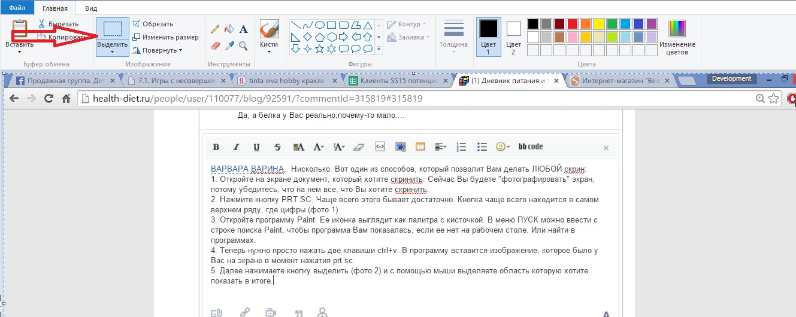Pick the red color swatch
796x317 pixels.
(572, 24)
